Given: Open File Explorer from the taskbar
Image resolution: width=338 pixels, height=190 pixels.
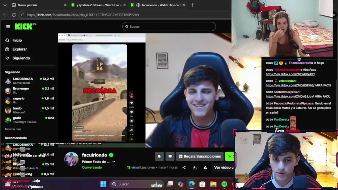Looking at the screenshot, I should click(x=213, y=184).
